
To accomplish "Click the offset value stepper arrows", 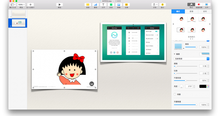I will coord(208,73).
